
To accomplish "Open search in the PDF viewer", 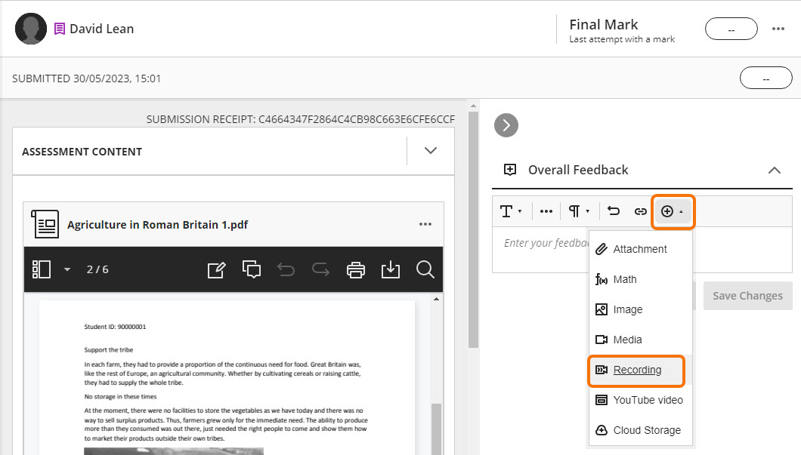I will click(425, 269).
